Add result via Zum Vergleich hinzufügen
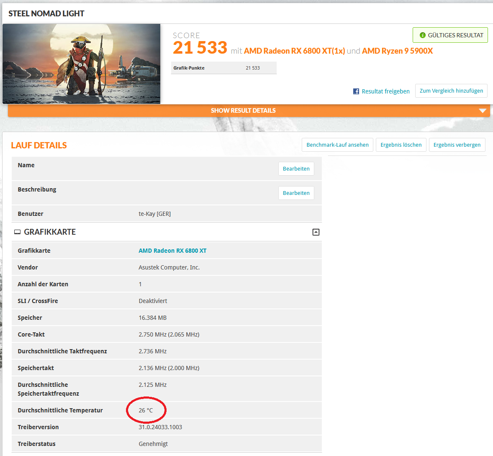Viewport: 493px width, 456px height. pyautogui.click(x=451, y=91)
